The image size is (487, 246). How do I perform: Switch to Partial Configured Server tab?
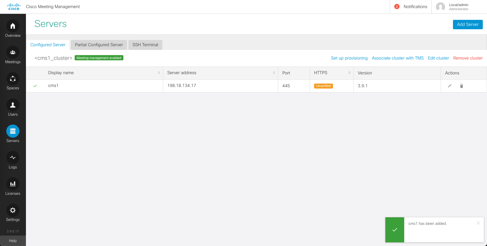click(99, 45)
